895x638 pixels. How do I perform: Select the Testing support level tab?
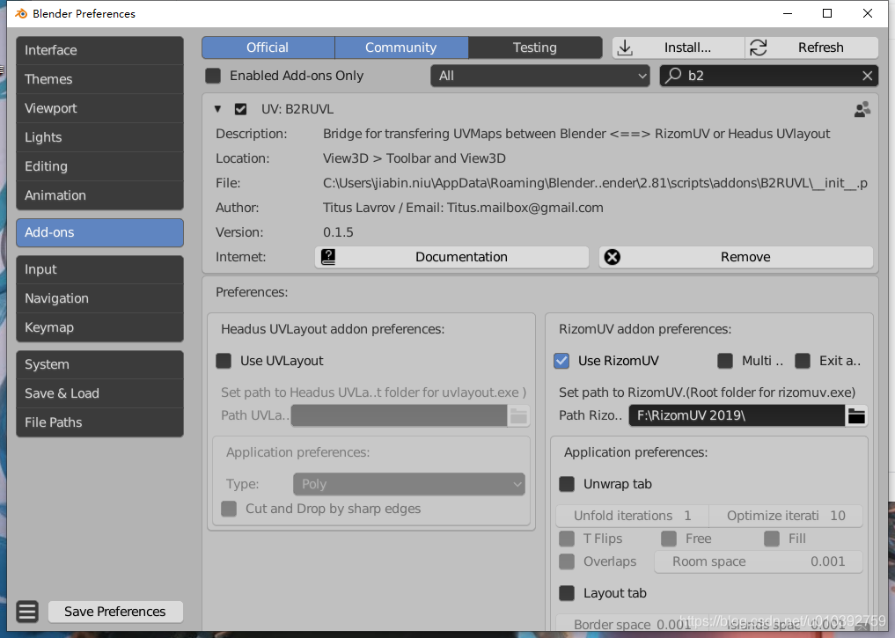[x=535, y=48]
